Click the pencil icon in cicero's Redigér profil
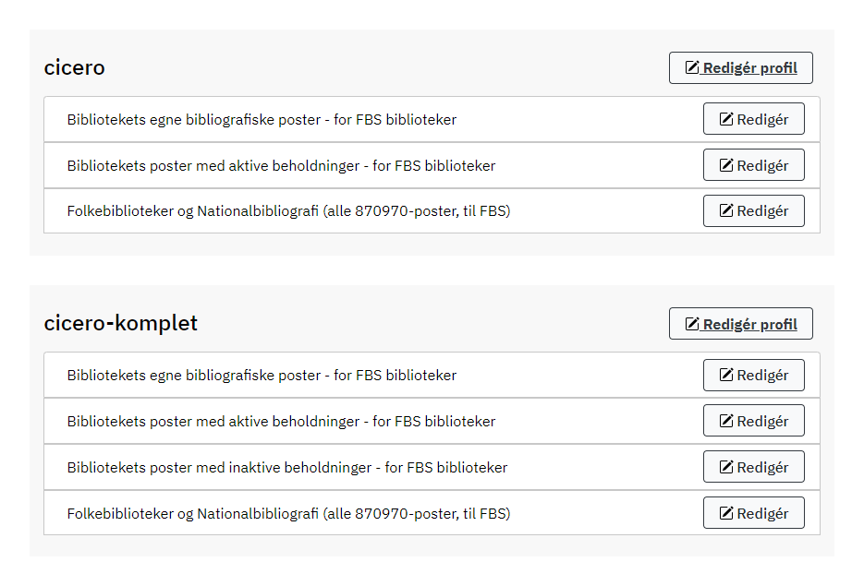 pyautogui.click(x=692, y=68)
